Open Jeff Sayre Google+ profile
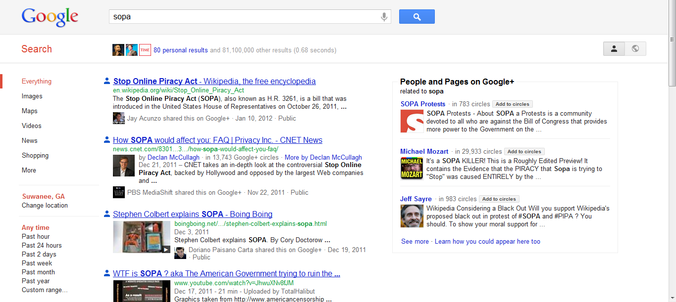The image size is (676, 302). click(416, 199)
